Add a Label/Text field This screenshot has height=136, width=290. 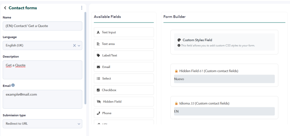click(124, 55)
